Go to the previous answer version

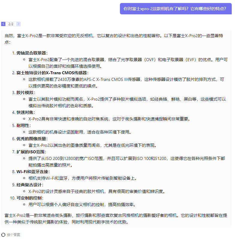coord(3,24)
